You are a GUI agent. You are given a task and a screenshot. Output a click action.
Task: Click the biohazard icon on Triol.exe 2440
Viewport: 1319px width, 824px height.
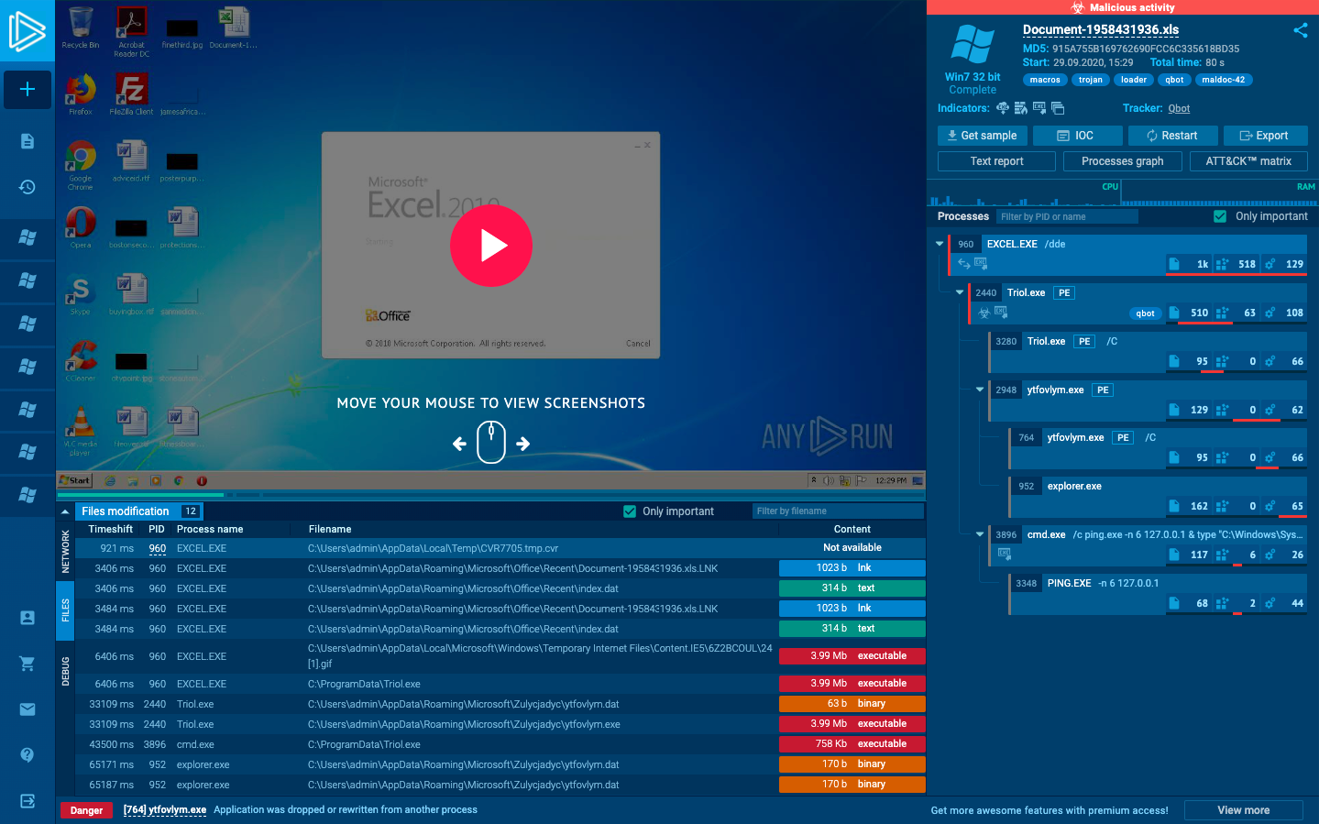tap(984, 313)
